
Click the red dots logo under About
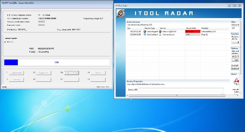(x=236, y=81)
